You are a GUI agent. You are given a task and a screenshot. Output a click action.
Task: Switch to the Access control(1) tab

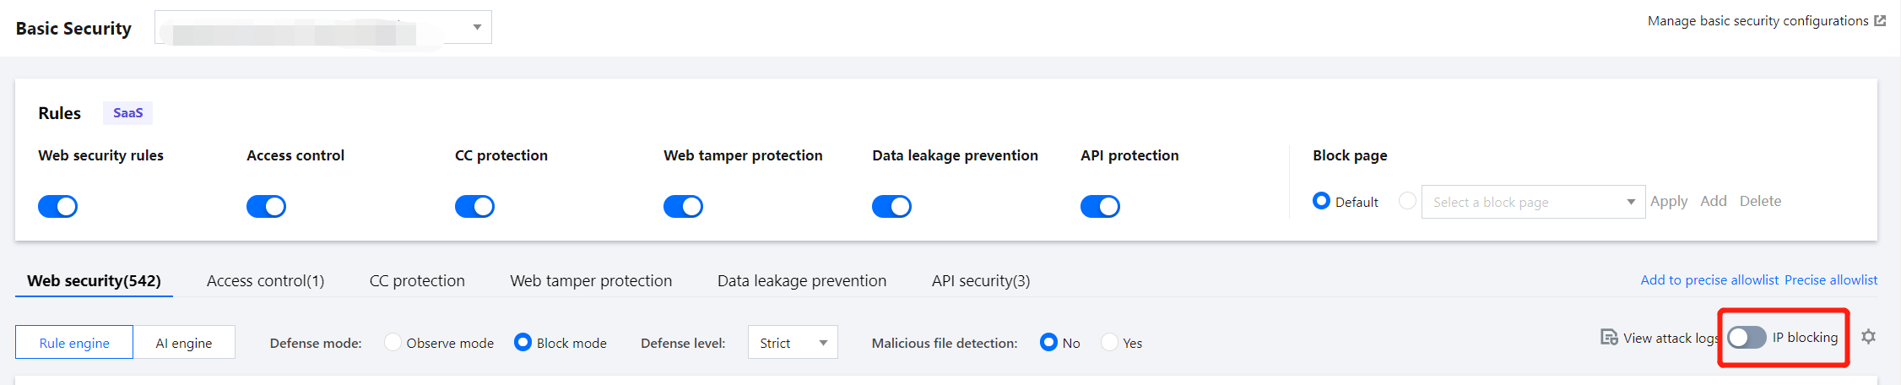(x=265, y=281)
